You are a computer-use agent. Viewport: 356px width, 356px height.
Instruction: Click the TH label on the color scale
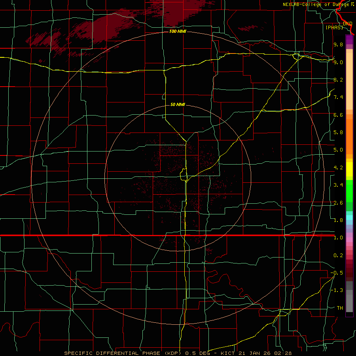pyautogui.click(x=340, y=308)
